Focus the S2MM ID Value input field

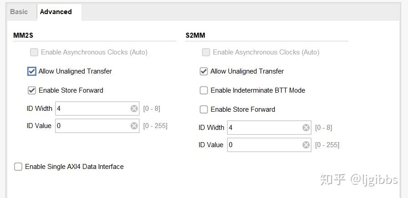[264, 145]
